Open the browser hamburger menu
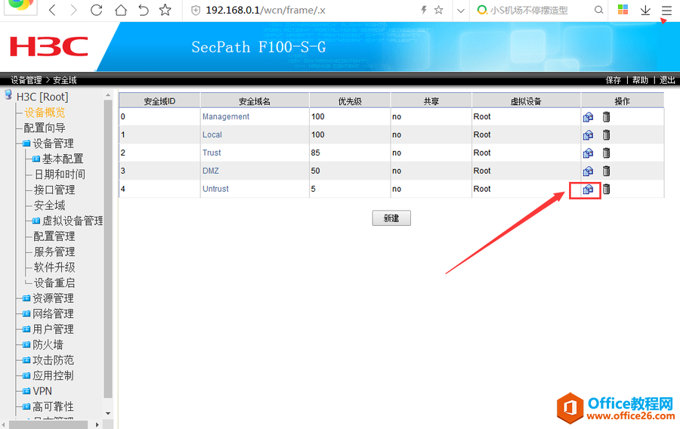Viewport: 680px width, 429px height. tap(666, 10)
